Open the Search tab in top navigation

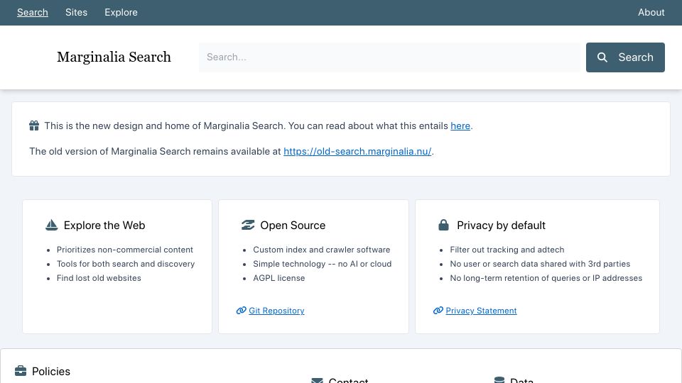(33, 12)
